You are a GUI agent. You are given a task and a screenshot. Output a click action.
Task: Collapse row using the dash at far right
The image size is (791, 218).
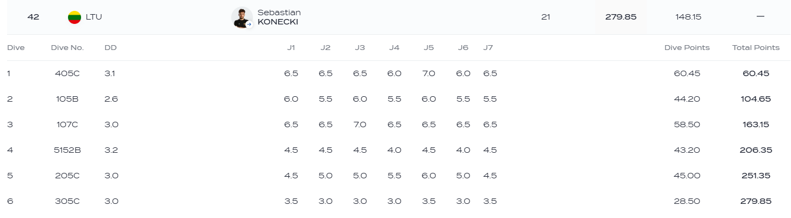(x=760, y=17)
